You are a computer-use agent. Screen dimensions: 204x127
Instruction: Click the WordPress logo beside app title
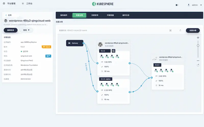coord(6,21)
